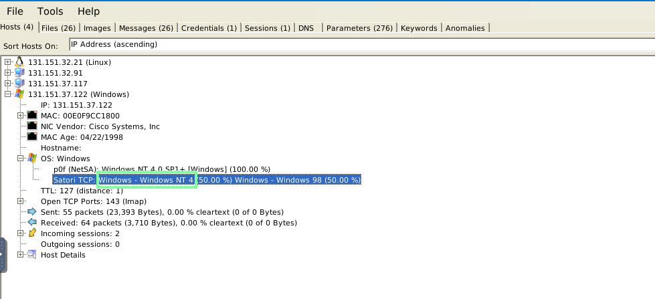Expand the 131.151.32.21 Linux host node
Image resolution: width=655 pixels, height=299 pixels.
pyautogui.click(x=7, y=62)
